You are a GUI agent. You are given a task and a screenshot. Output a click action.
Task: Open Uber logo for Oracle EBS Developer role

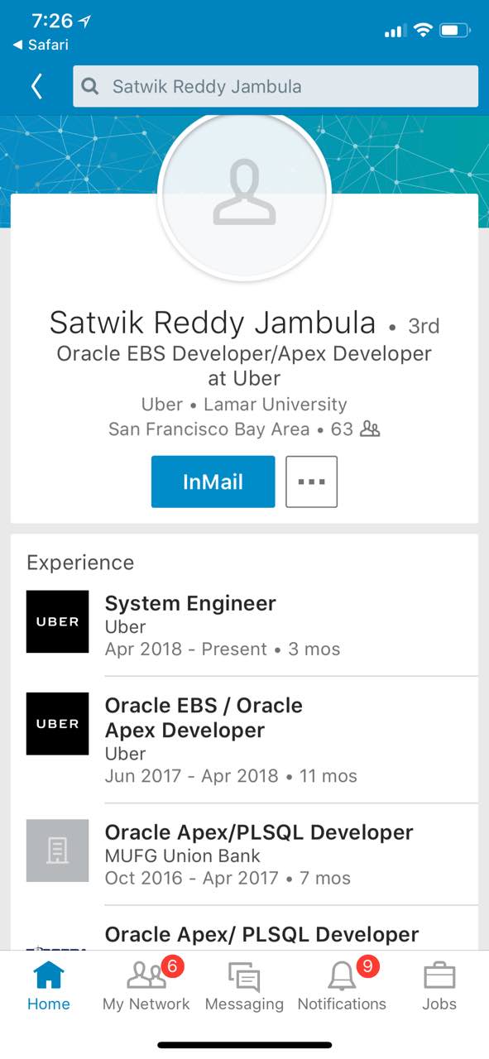pyautogui.click(x=57, y=724)
